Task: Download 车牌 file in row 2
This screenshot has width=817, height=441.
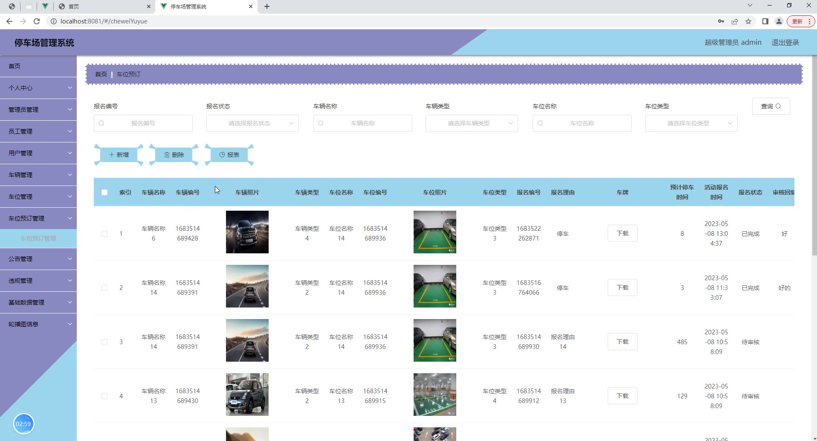Action: [623, 287]
